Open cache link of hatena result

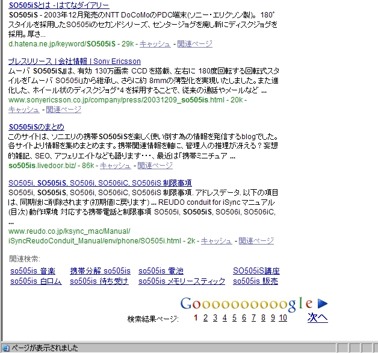pyautogui.click(x=155, y=44)
